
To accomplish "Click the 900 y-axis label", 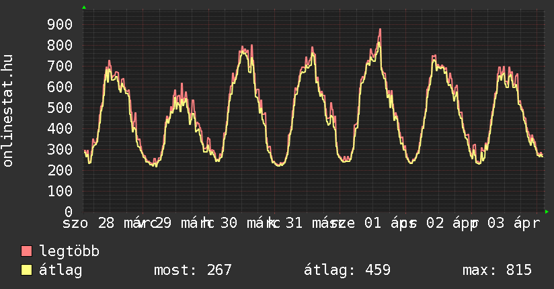I will click(x=60, y=25).
